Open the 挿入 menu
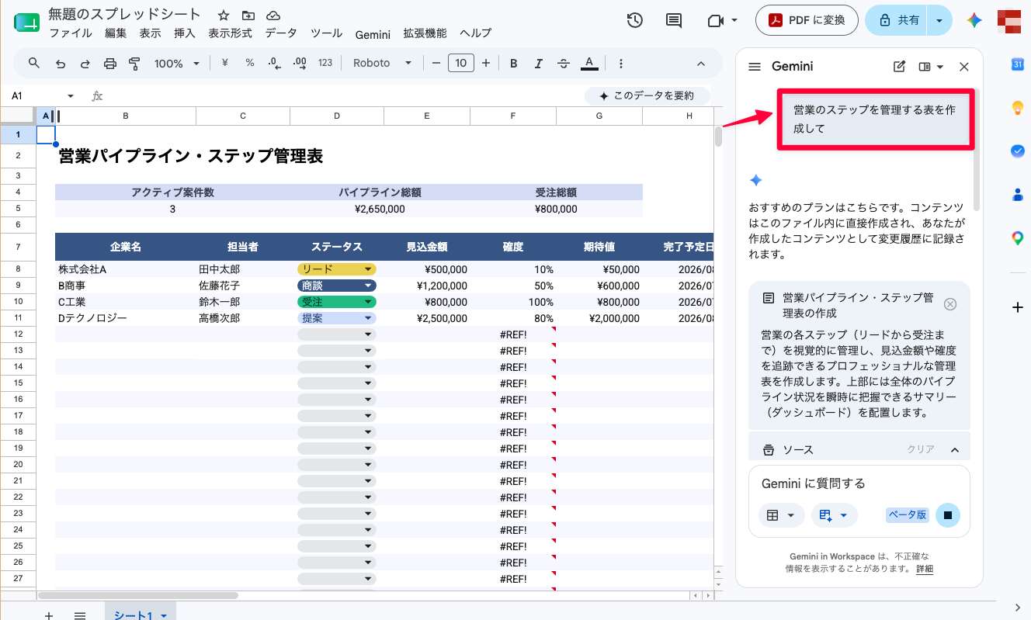1031x620 pixels. [185, 33]
